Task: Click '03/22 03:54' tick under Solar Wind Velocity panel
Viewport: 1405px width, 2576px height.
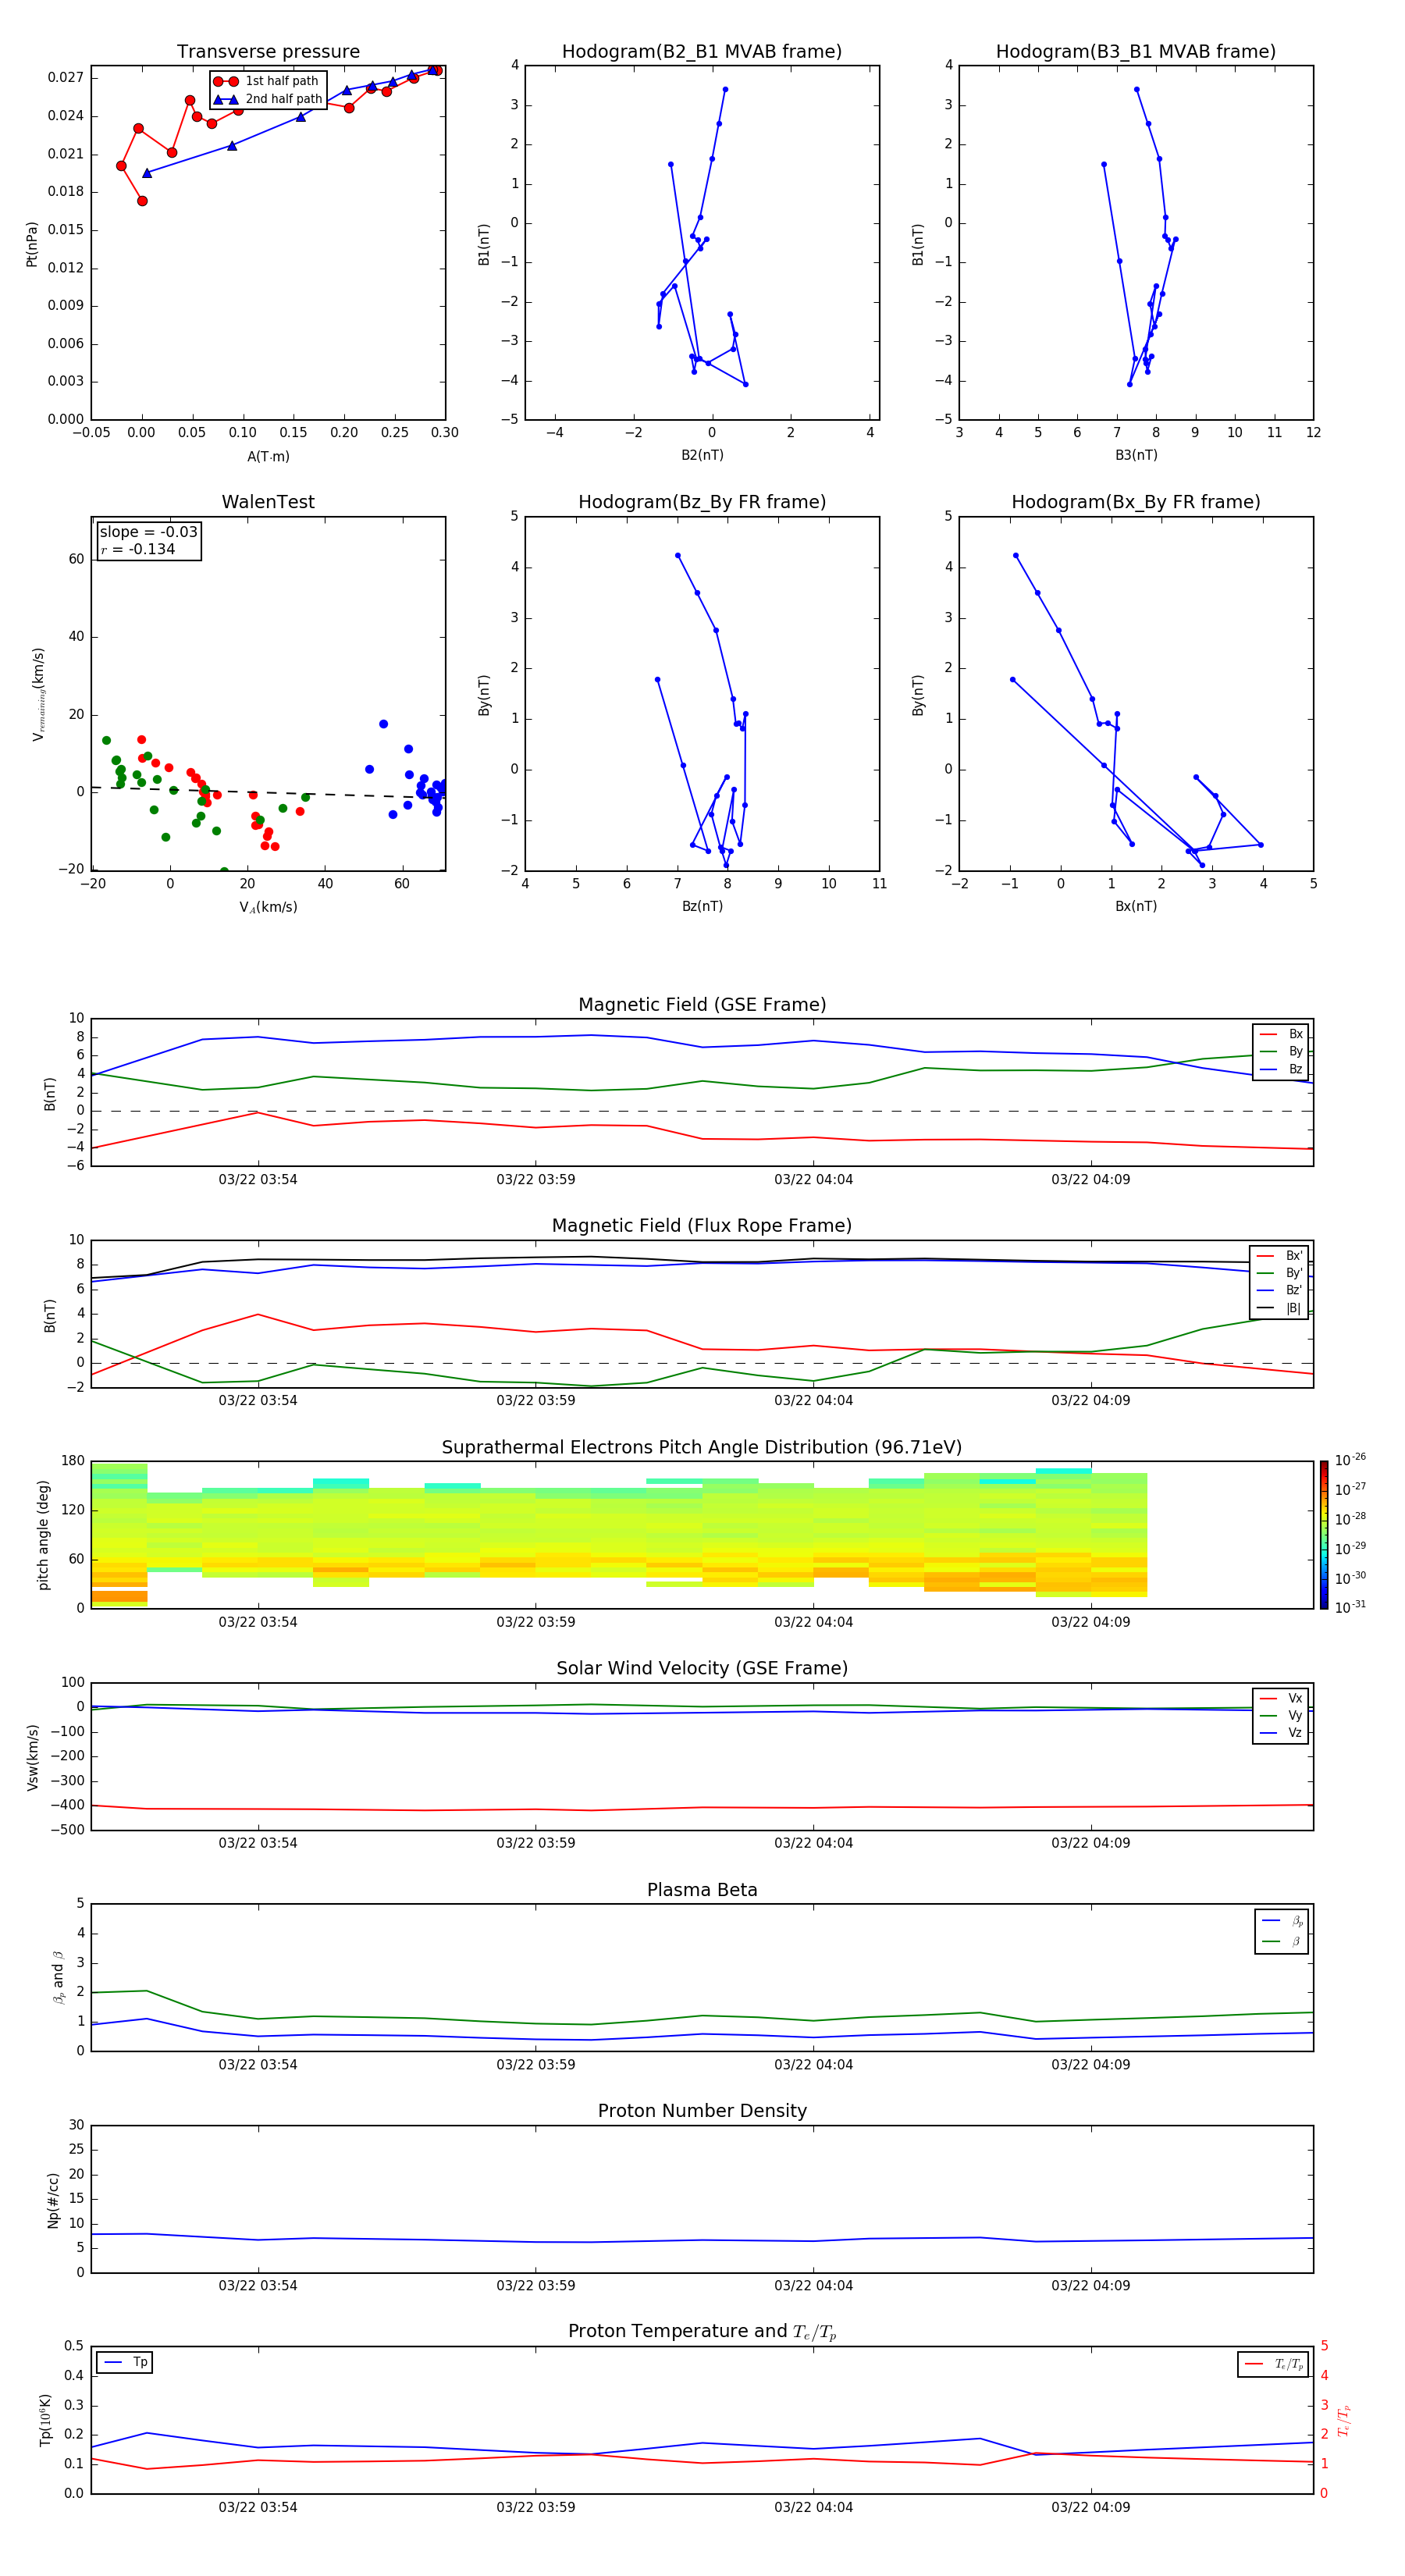Action: [x=258, y=1842]
